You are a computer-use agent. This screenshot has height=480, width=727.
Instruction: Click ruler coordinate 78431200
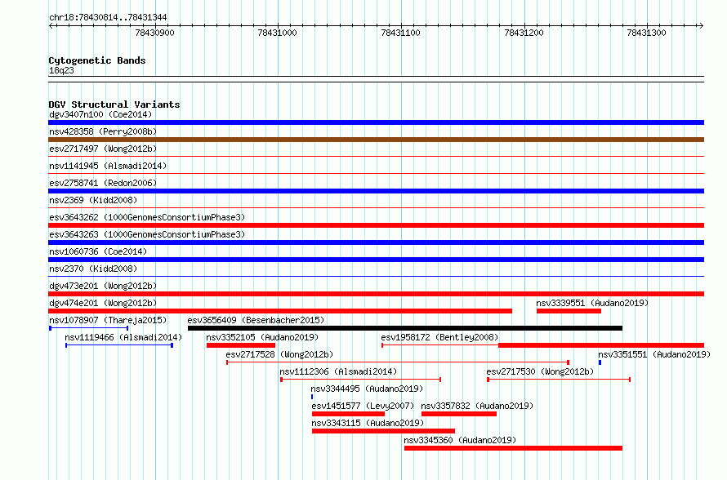point(524,33)
